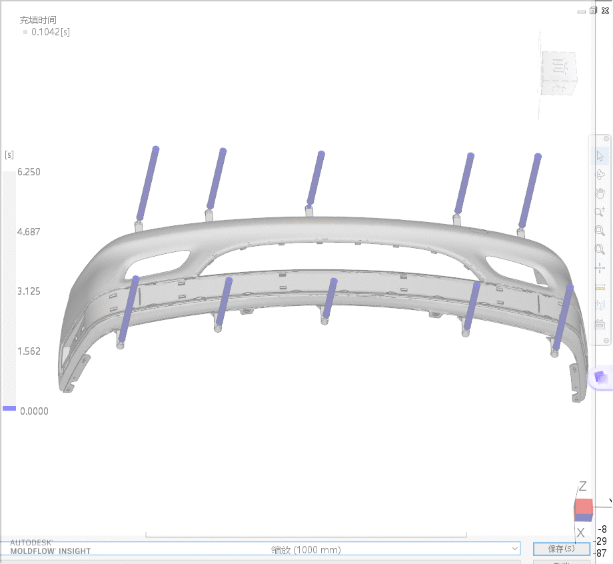Screen dimensions: 613x564
Task: Click the horizontal scrollbar below the model
Action: coord(306,533)
